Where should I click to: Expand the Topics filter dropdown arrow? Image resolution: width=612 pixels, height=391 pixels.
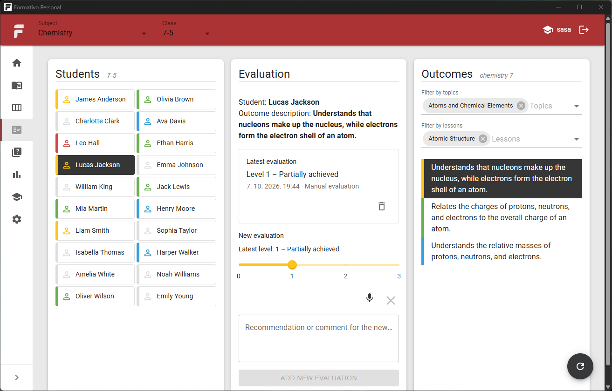[577, 106]
